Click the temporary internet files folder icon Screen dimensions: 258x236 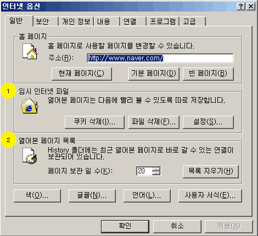coord(30,106)
